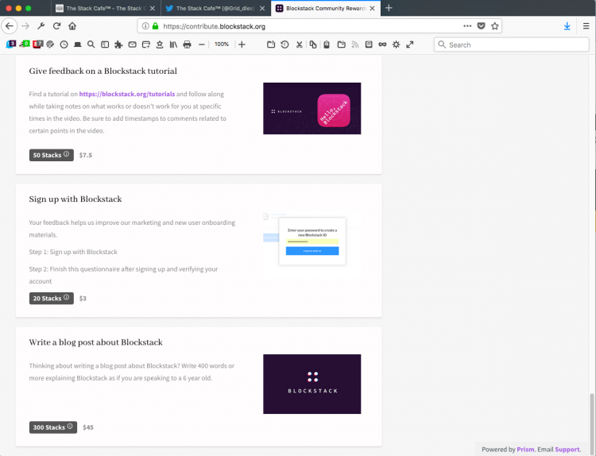This screenshot has width=596, height=456.
Task: Open 'Give feedback on a Blockstack tutorial' heading
Action: (103, 71)
